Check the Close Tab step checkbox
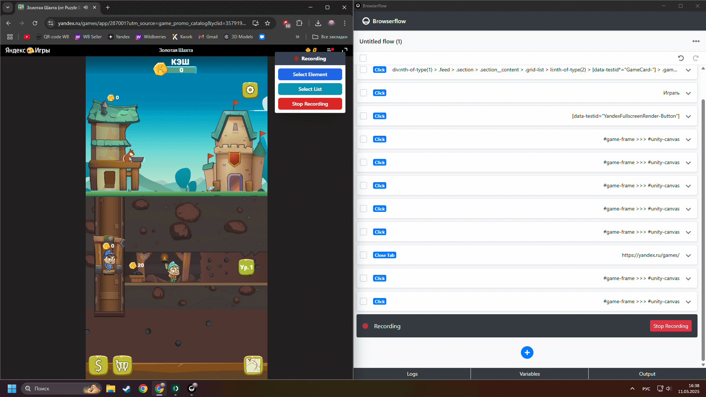This screenshot has height=397, width=706. click(x=363, y=255)
